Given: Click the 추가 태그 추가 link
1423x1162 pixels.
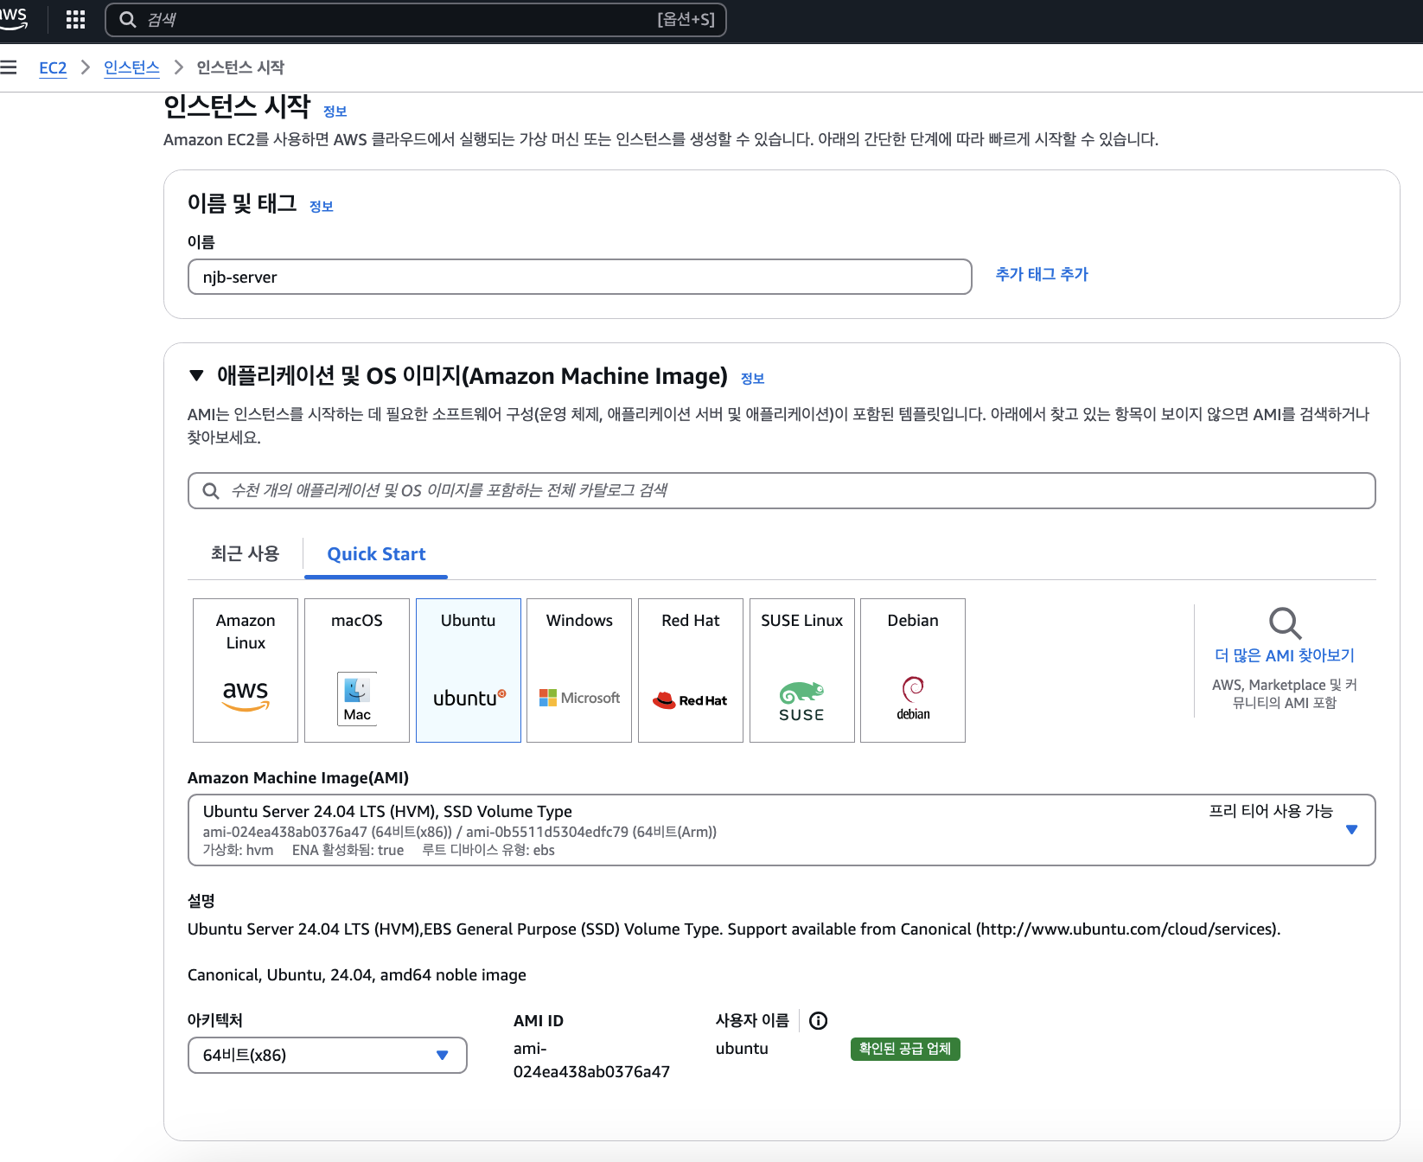Looking at the screenshot, I should point(1042,274).
